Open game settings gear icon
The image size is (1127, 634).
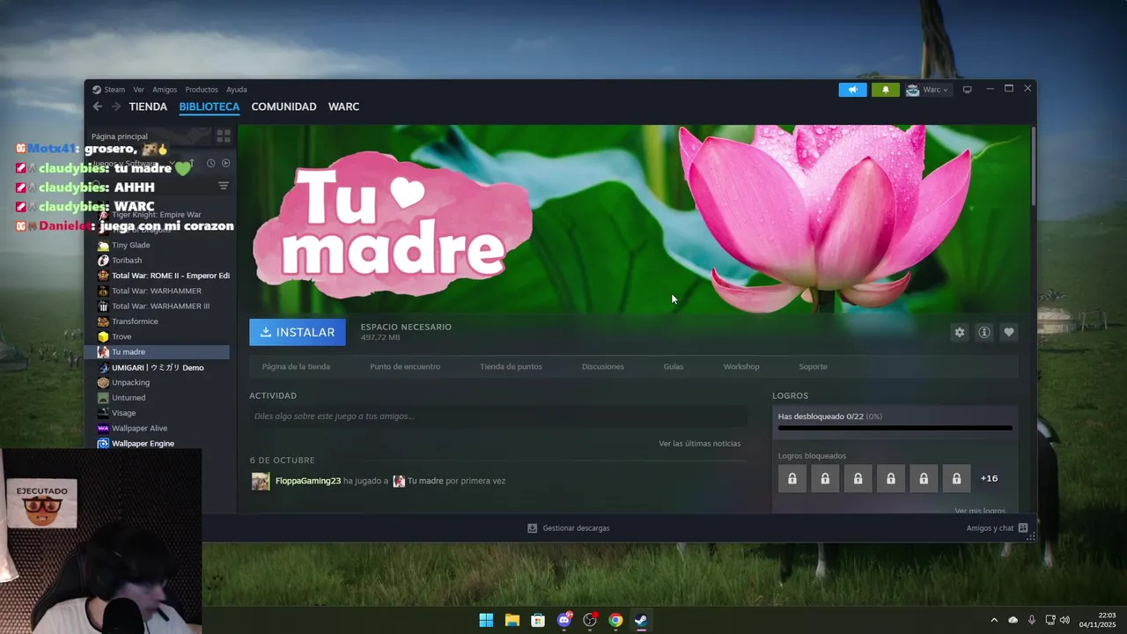tap(960, 332)
